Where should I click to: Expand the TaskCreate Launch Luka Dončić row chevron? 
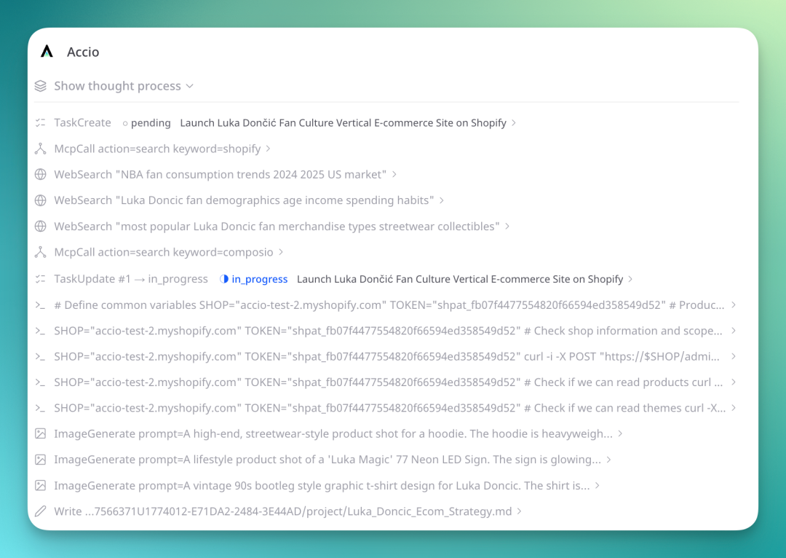[514, 123]
